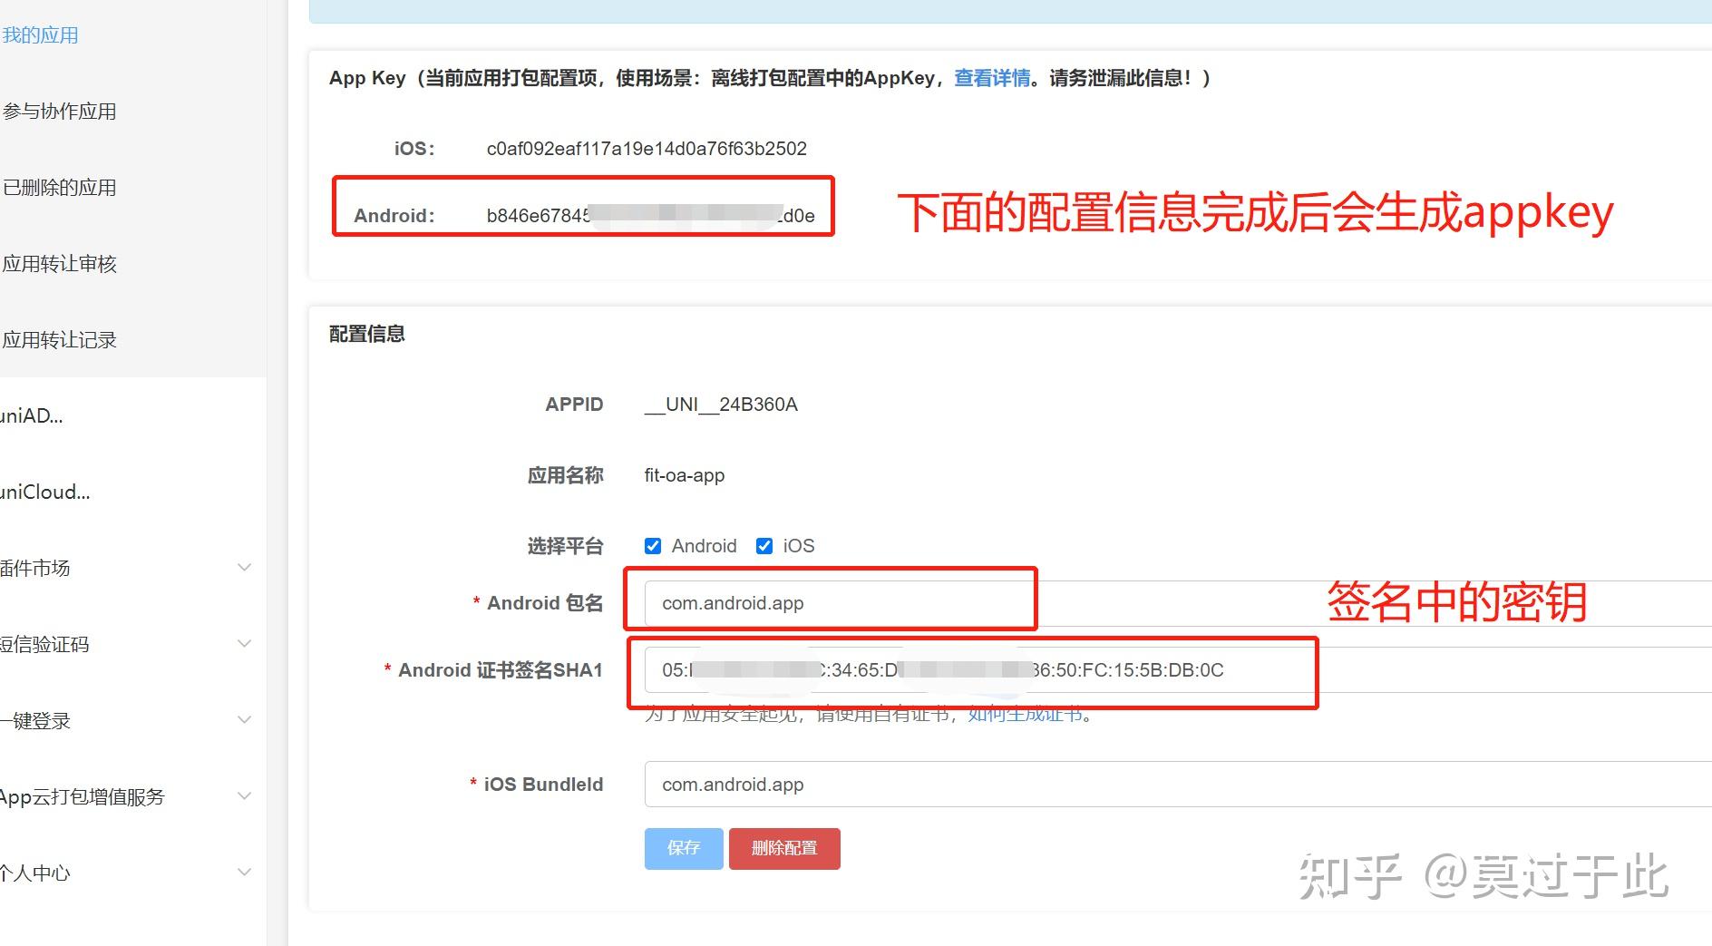Open 已删除的应用 sidebar item
Screen dimensions: 1712x946
(x=60, y=187)
